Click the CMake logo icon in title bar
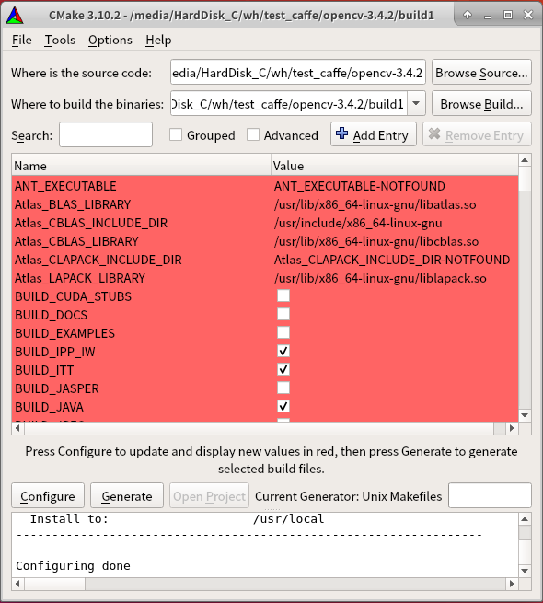Image resolution: width=543 pixels, height=603 pixels. coord(15,16)
